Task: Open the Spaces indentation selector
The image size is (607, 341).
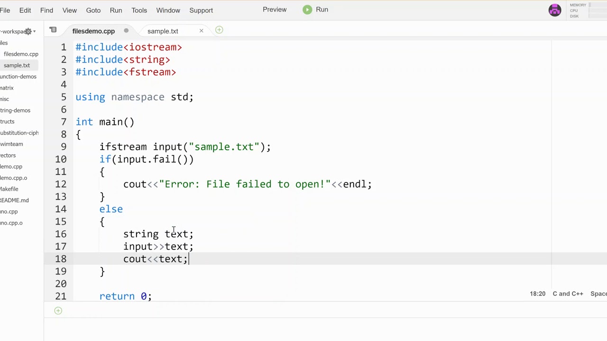Action: click(x=598, y=294)
